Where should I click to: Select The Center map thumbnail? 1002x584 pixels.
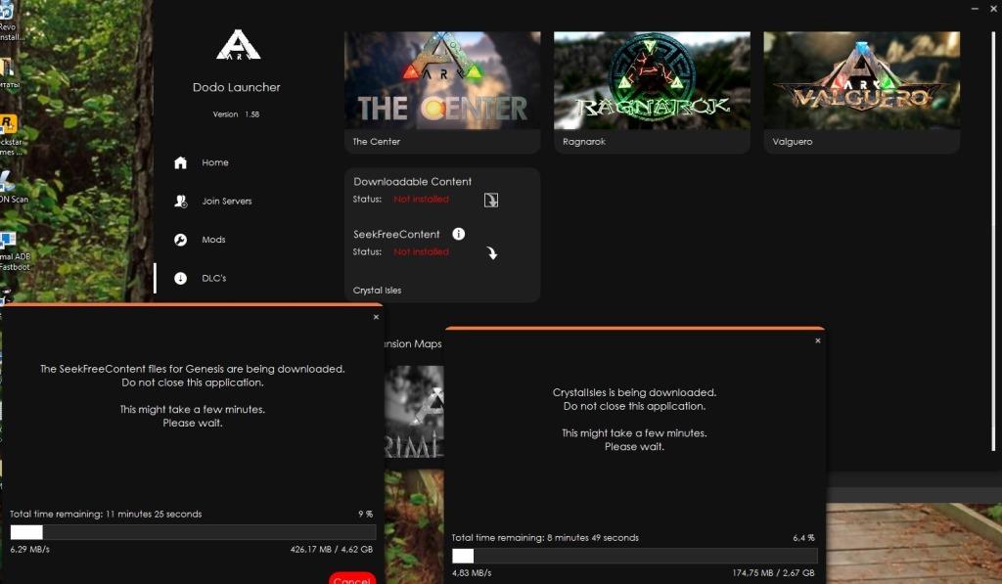tap(442, 80)
